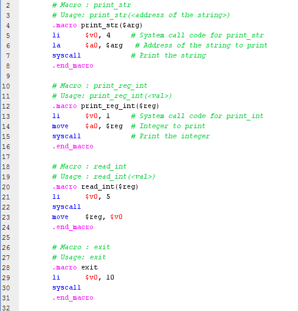Click '.macro print_reg_int($reg)' declaration
Image resolution: width=298 pixels, height=311 pixels.
click(105, 106)
